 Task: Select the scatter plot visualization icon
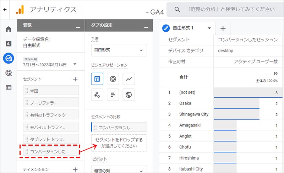point(97,94)
